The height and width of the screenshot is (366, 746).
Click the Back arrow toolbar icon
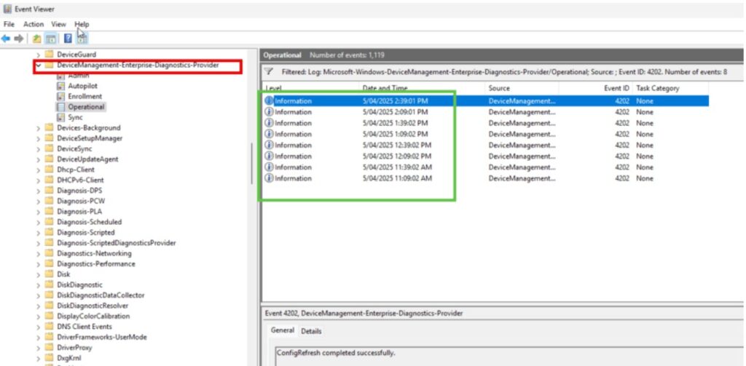6,39
